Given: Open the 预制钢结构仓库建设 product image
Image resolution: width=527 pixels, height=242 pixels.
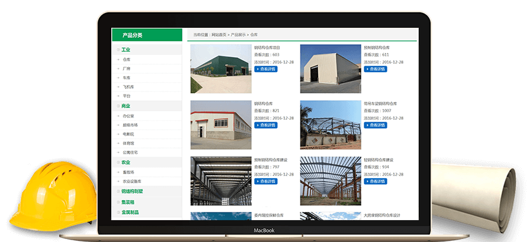Looking at the screenshot, I should coord(221,181).
